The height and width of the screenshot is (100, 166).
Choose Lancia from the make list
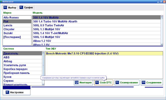pyautogui.click(x=17, y=25)
